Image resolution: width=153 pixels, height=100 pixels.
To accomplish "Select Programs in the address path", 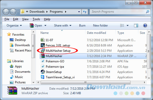I will click(56, 12).
